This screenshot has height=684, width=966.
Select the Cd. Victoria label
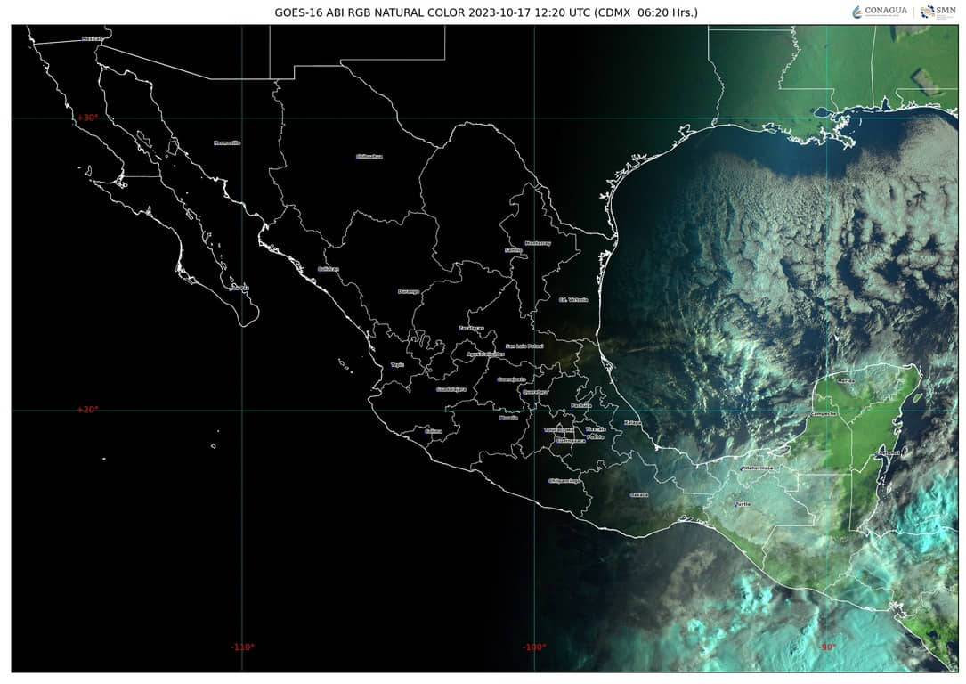572,299
